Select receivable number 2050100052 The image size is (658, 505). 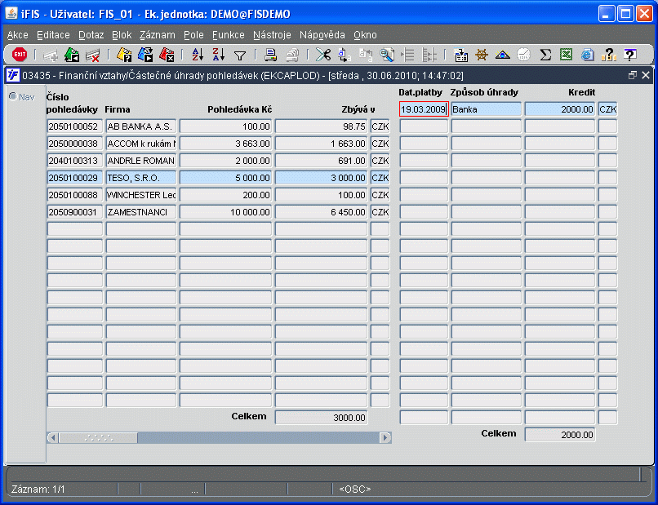coord(74,126)
